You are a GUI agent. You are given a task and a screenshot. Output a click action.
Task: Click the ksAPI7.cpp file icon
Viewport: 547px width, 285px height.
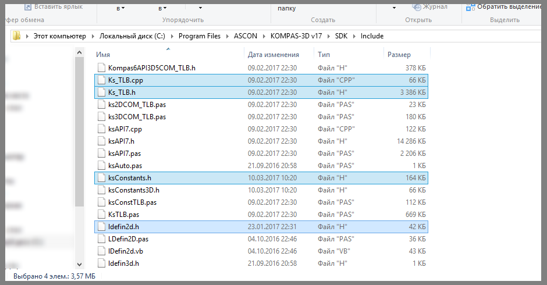click(101, 129)
